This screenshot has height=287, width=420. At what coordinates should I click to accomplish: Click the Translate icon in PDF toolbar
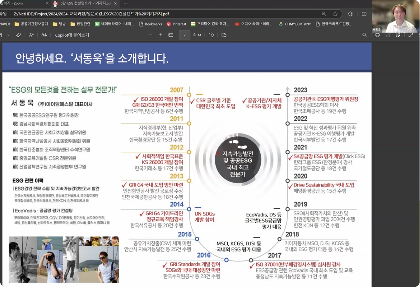click(44, 35)
